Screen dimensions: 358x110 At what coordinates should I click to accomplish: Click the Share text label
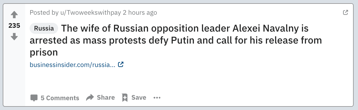click(106, 97)
